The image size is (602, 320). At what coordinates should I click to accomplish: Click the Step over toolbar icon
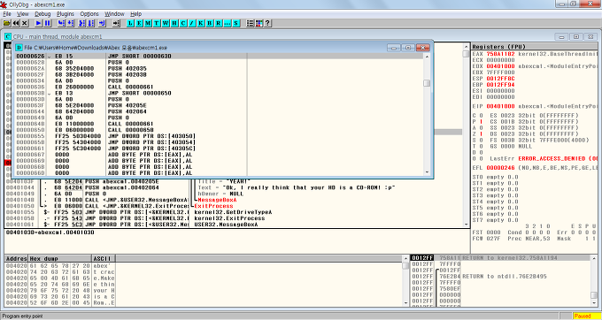click(70, 23)
